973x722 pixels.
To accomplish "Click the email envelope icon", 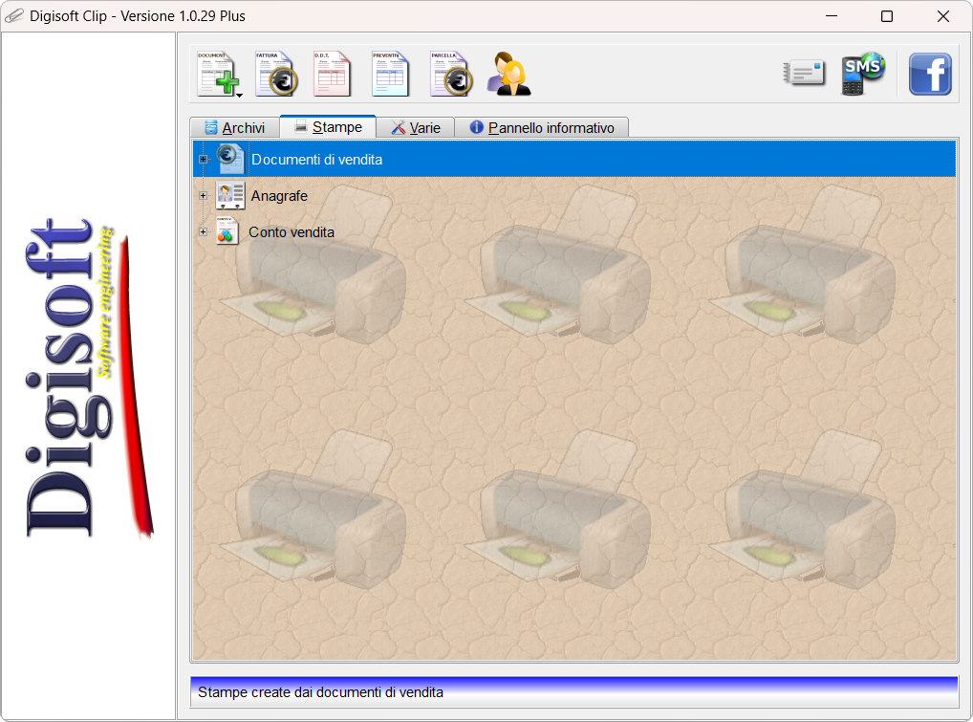I will click(x=804, y=74).
